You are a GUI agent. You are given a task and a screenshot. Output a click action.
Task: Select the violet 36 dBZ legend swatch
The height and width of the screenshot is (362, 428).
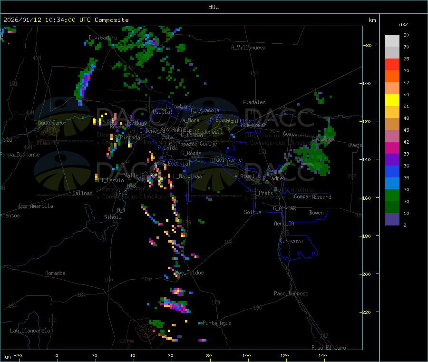tap(392, 160)
